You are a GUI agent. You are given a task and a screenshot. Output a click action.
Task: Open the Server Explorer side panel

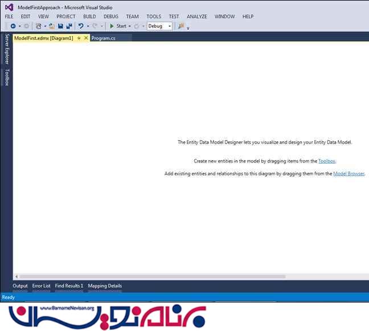point(7,49)
